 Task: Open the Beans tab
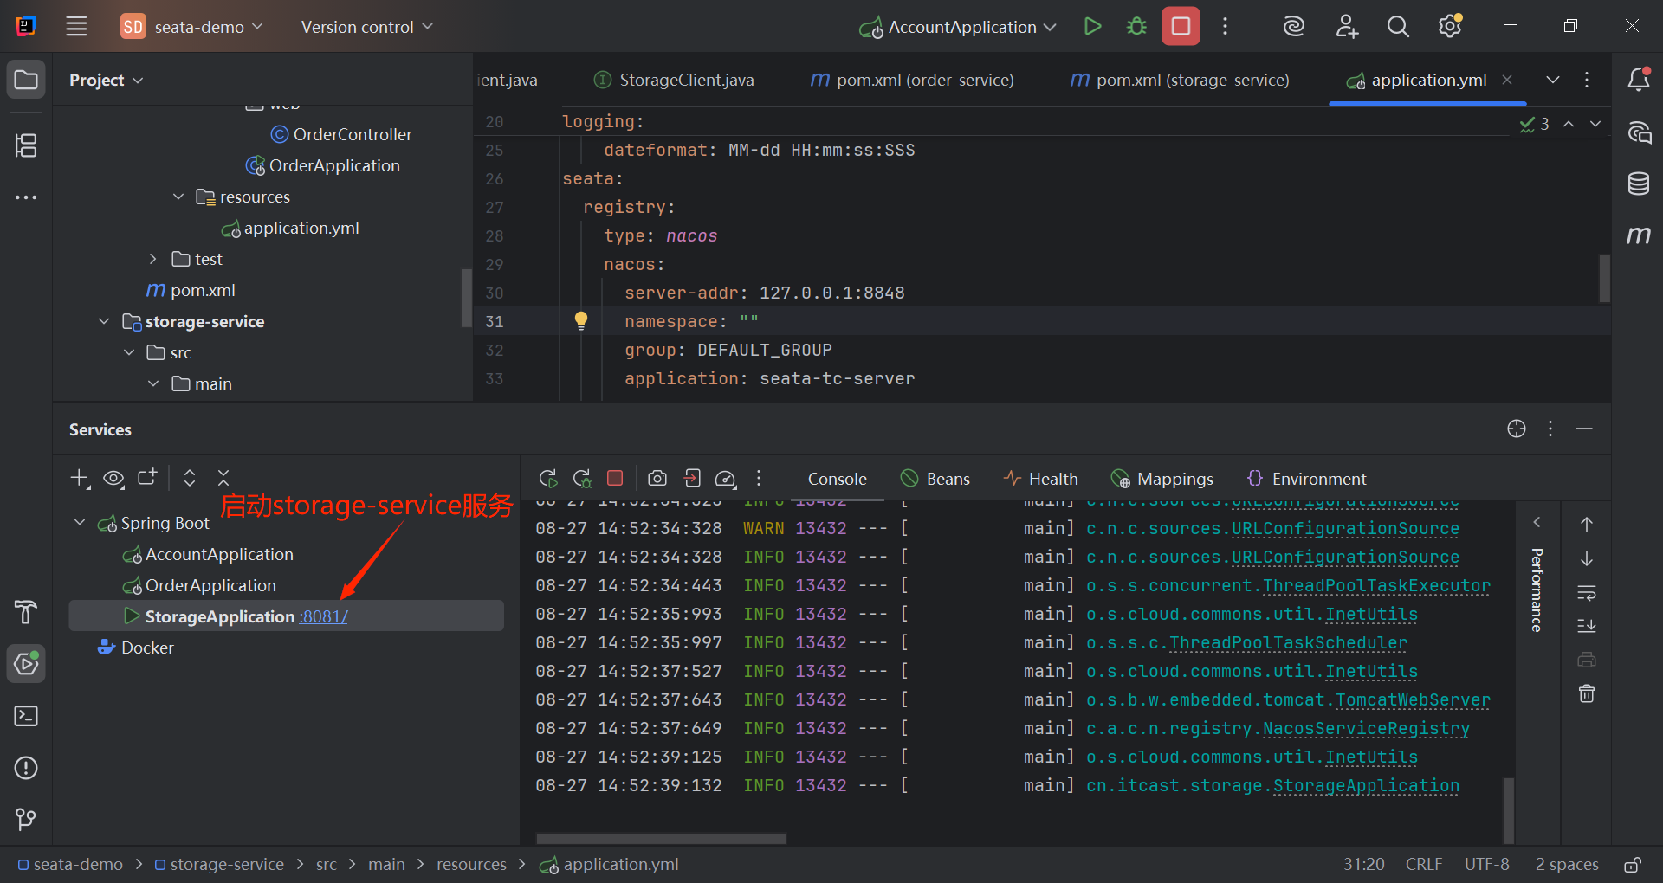click(x=935, y=479)
